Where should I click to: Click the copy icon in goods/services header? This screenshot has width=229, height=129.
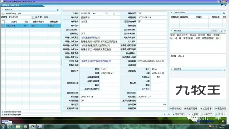click(x=225, y=31)
